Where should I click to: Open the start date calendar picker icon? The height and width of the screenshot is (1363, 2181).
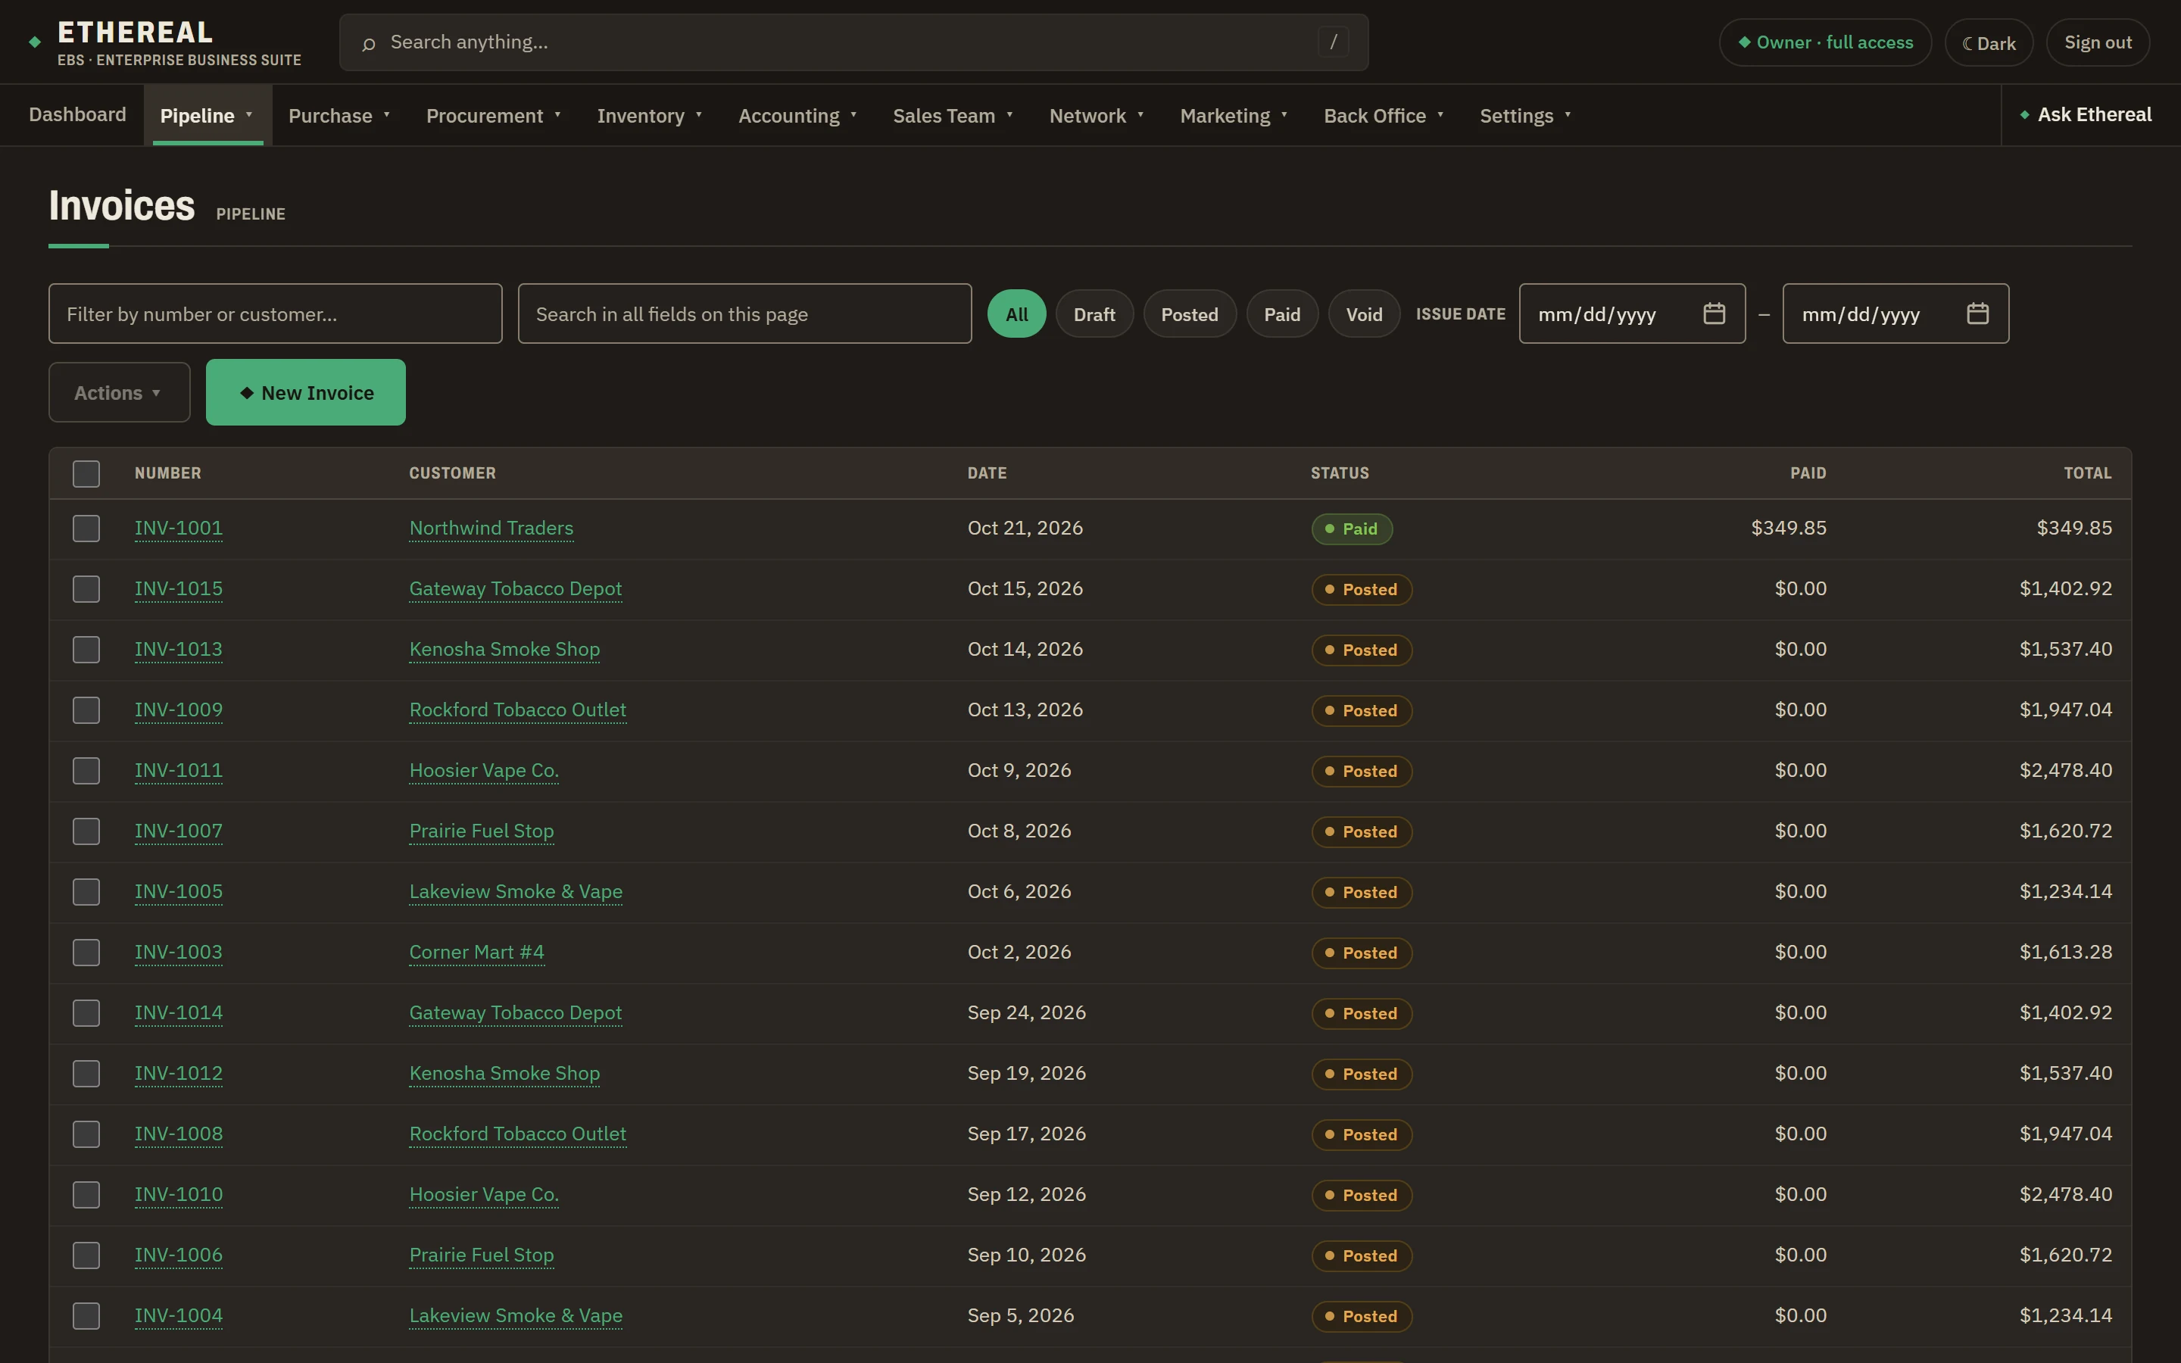[x=1715, y=313]
